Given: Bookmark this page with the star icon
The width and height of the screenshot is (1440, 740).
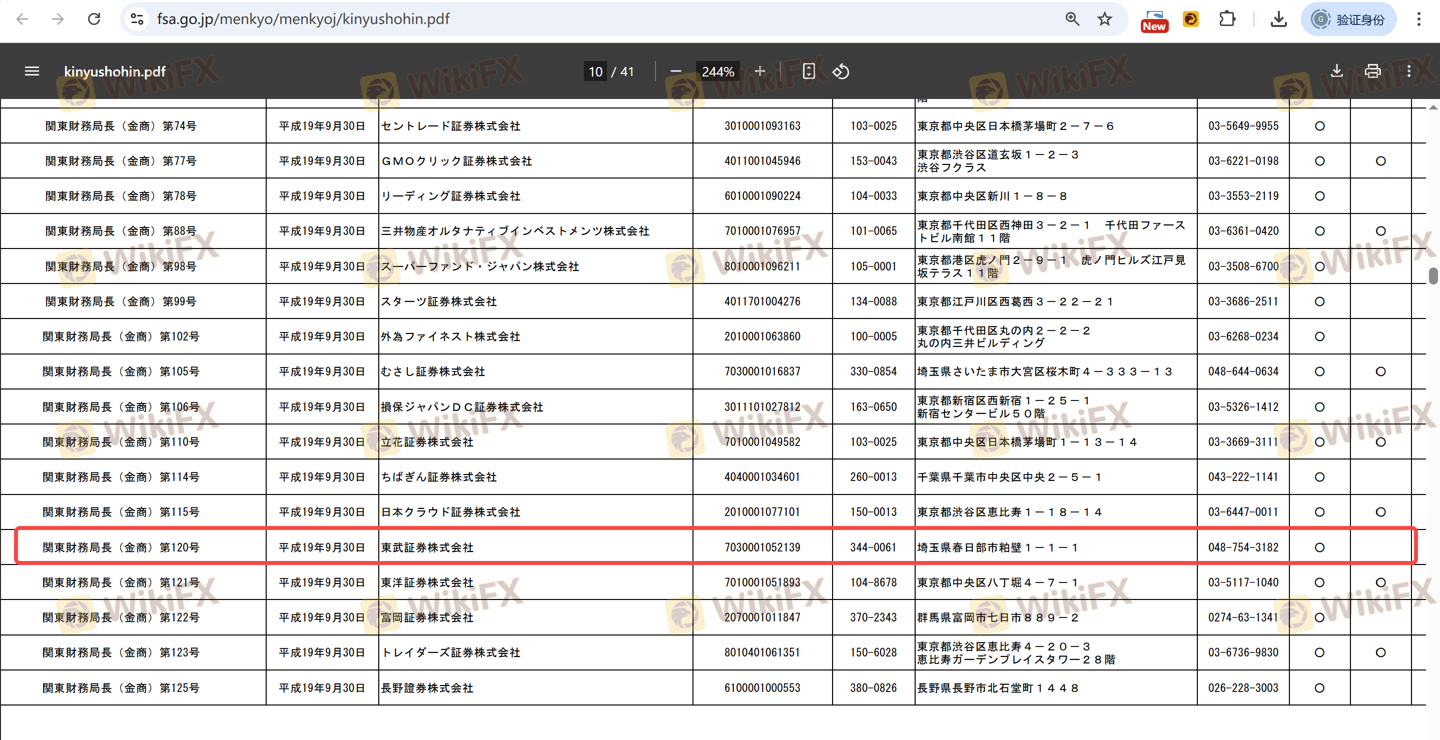Looking at the screenshot, I should pos(1104,19).
